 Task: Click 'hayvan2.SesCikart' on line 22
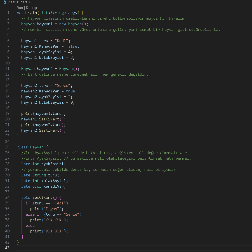[x=40, y=130]
